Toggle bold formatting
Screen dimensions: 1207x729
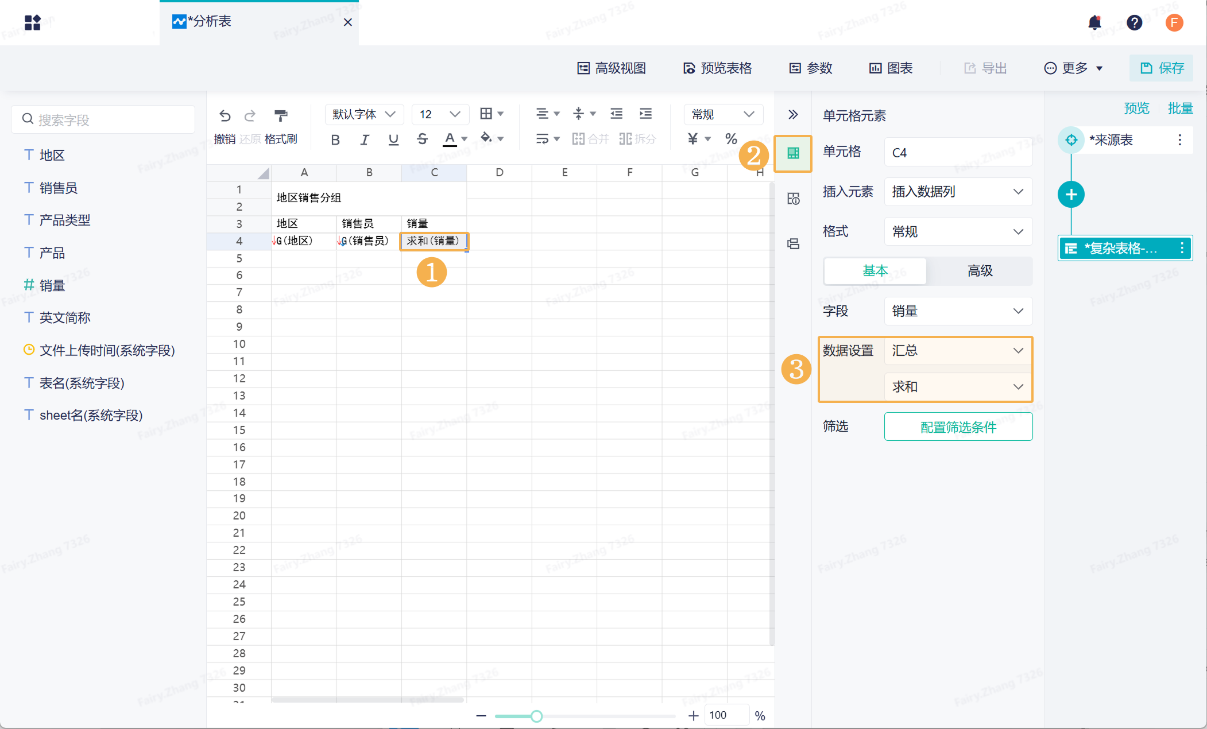pyautogui.click(x=335, y=139)
